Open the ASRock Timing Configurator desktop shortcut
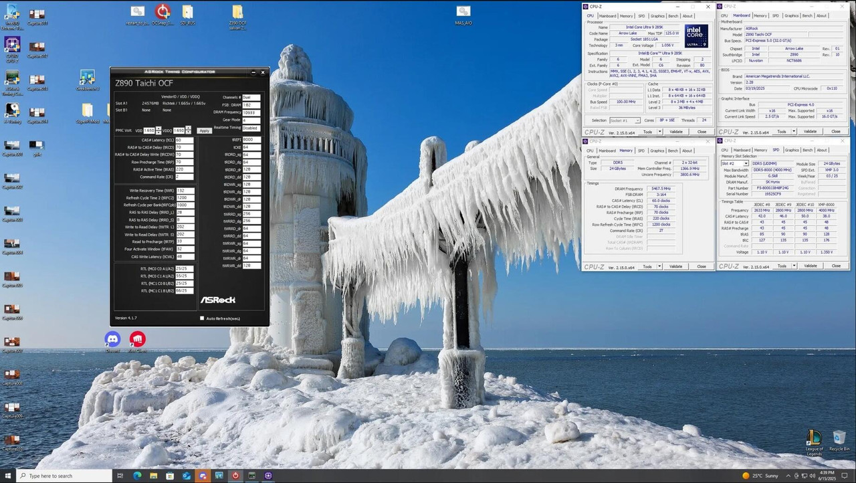Image resolution: width=856 pixels, height=483 pixels. pyautogui.click(x=12, y=81)
